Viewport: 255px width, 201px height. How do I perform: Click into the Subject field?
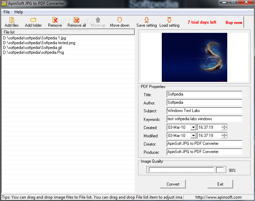204,111
